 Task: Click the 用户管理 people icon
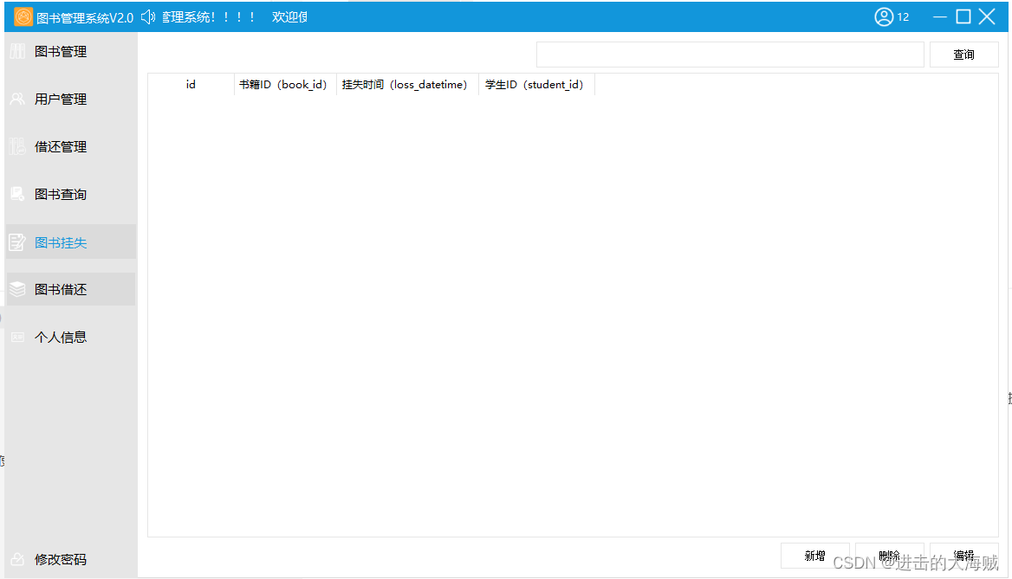[17, 100]
